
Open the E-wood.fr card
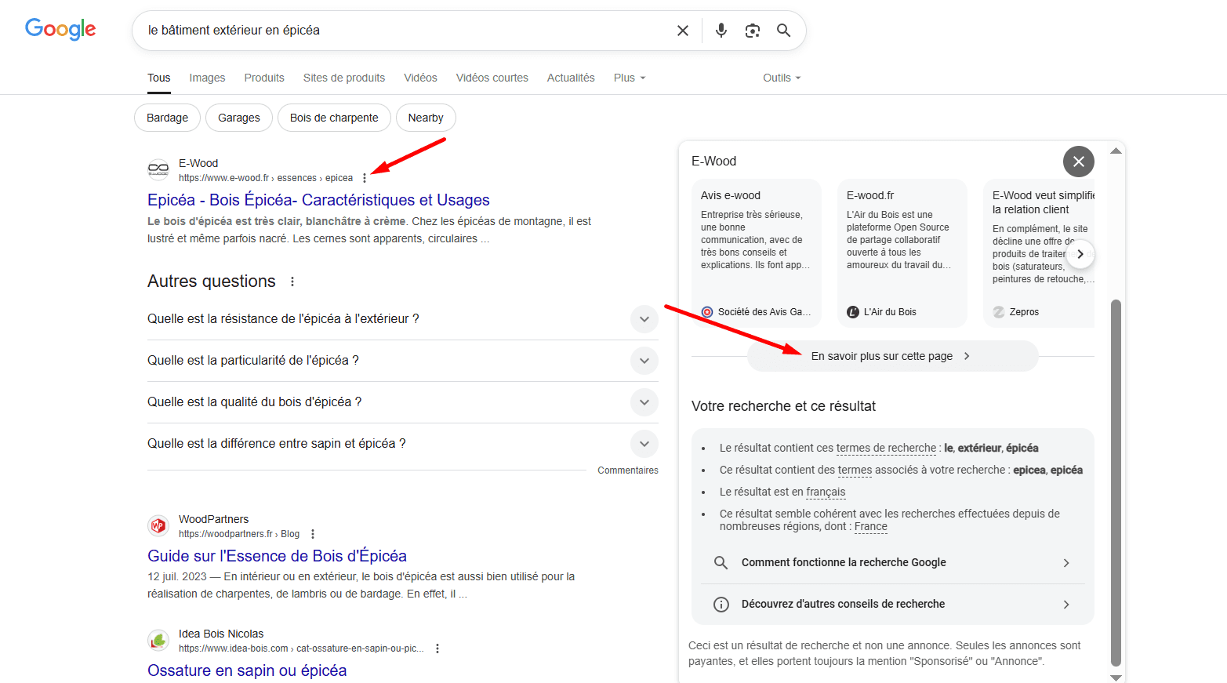click(902, 253)
